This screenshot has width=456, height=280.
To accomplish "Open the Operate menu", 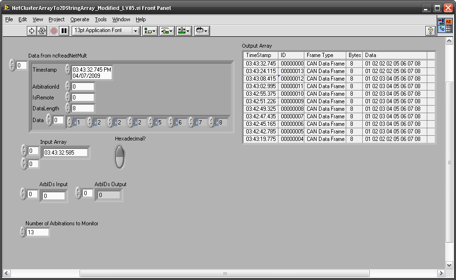I will coord(80,19).
